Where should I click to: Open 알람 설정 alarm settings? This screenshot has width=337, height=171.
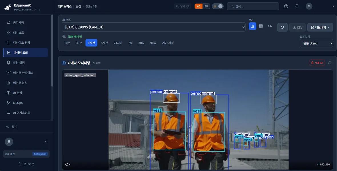coord(26,63)
